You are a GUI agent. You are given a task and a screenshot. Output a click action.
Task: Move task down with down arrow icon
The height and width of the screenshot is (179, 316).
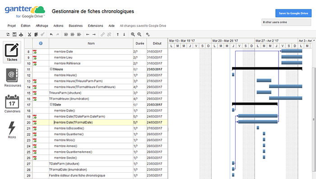pyautogui.click(x=124, y=34)
